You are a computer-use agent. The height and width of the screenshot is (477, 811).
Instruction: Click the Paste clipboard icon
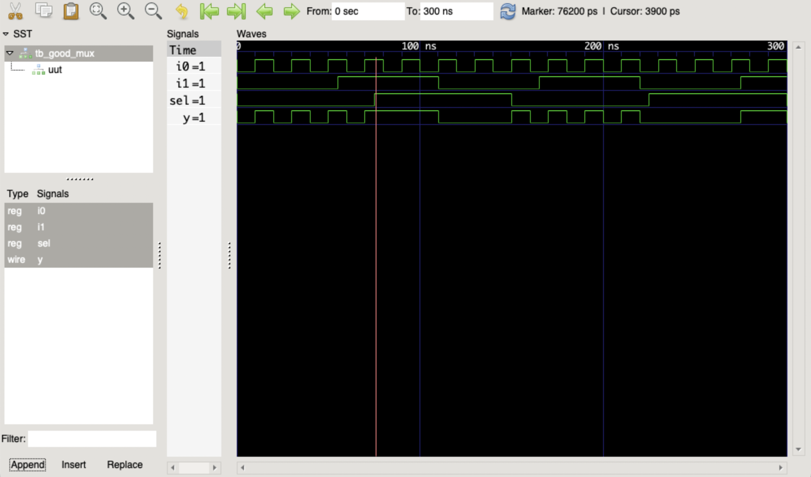[x=71, y=11]
